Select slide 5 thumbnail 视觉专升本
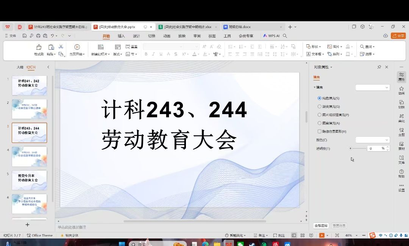The width and height of the screenshot is (409, 246). [x=29, y=180]
